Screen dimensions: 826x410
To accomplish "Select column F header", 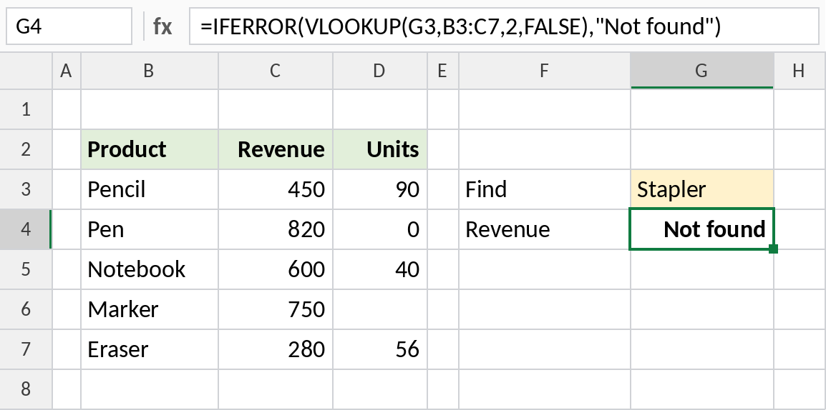I will [x=545, y=71].
